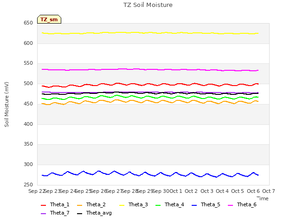Toggle Theta_3 legend entry
297x222 pixels.
coord(134,204)
